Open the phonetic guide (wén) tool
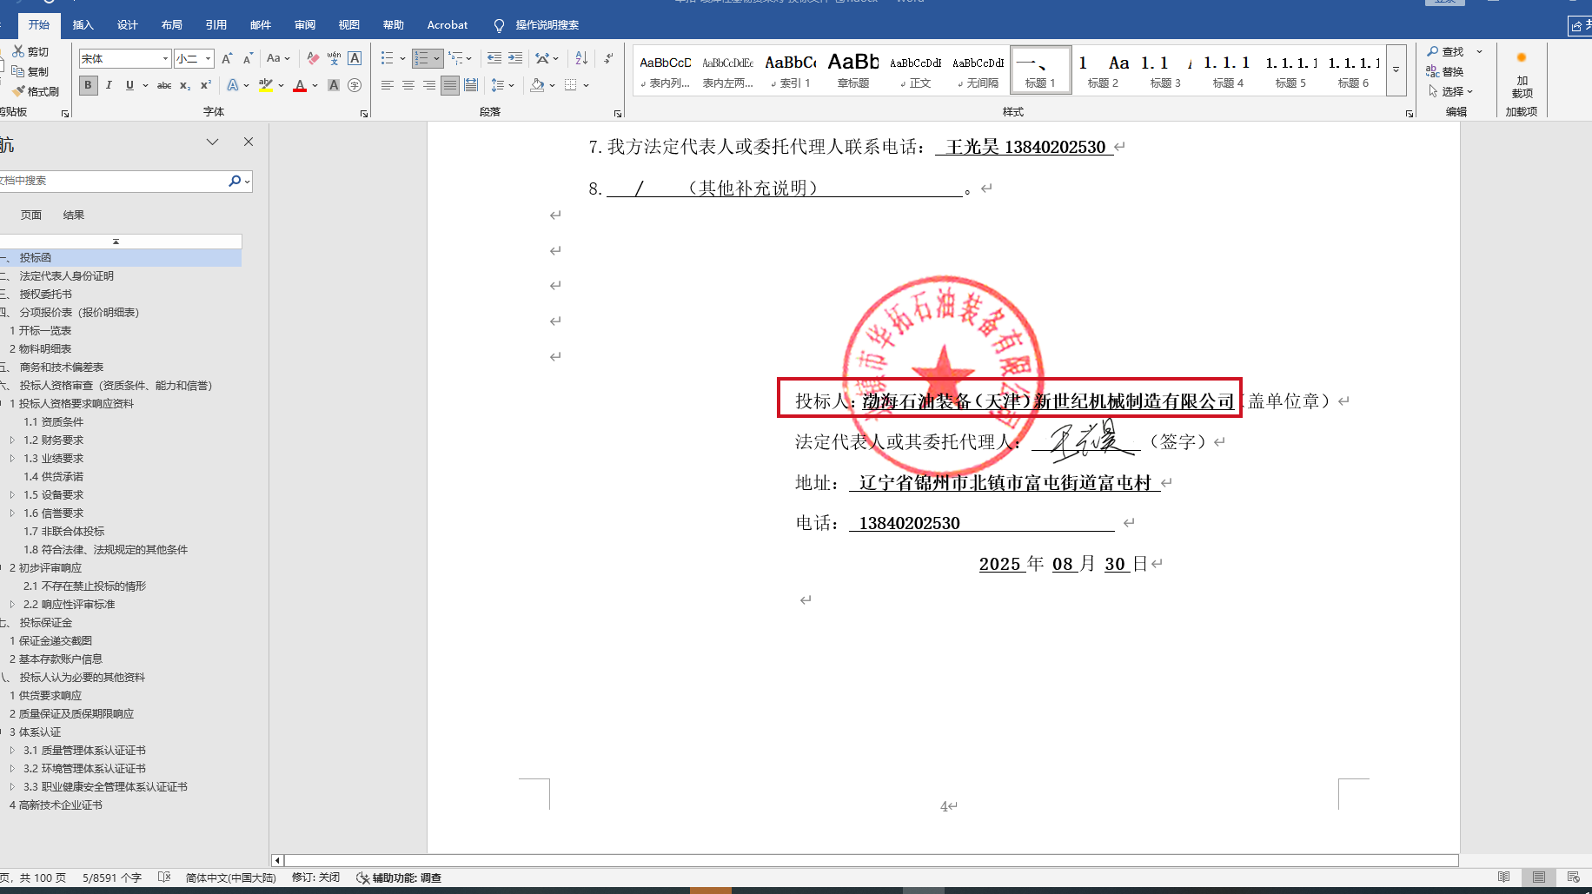1592x894 pixels. pyautogui.click(x=334, y=58)
